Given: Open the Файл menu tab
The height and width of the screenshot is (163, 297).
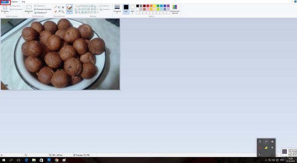Looking at the screenshot, I should [x=5, y=2].
